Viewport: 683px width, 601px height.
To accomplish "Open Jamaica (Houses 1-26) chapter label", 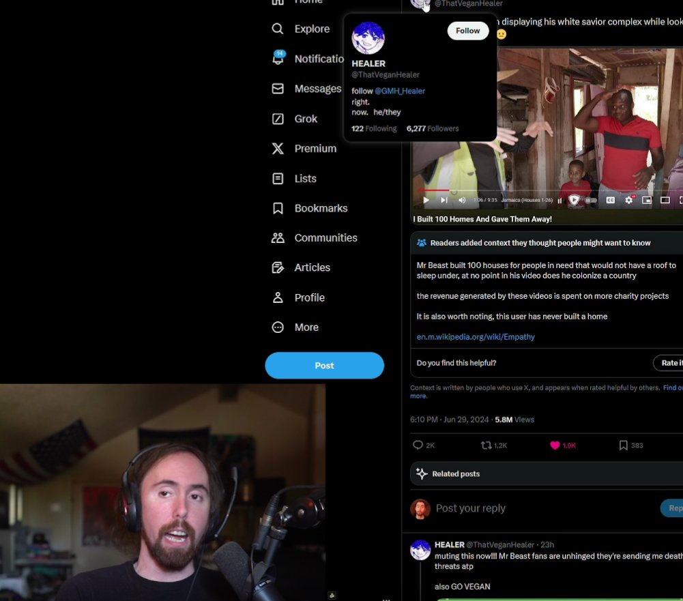I will point(527,200).
